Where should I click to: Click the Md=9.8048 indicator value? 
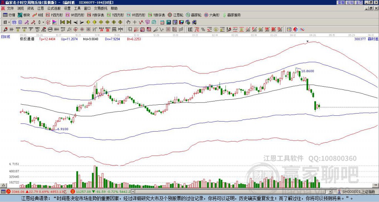coord(91,39)
